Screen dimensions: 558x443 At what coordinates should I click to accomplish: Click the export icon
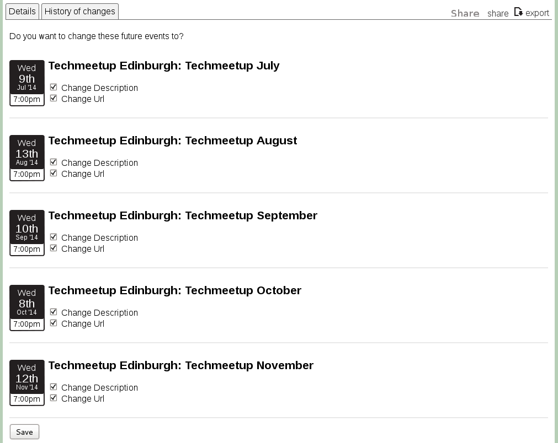518,12
